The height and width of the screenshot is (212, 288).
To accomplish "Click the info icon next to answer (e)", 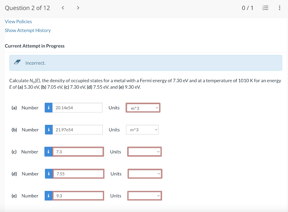I will point(48,195).
